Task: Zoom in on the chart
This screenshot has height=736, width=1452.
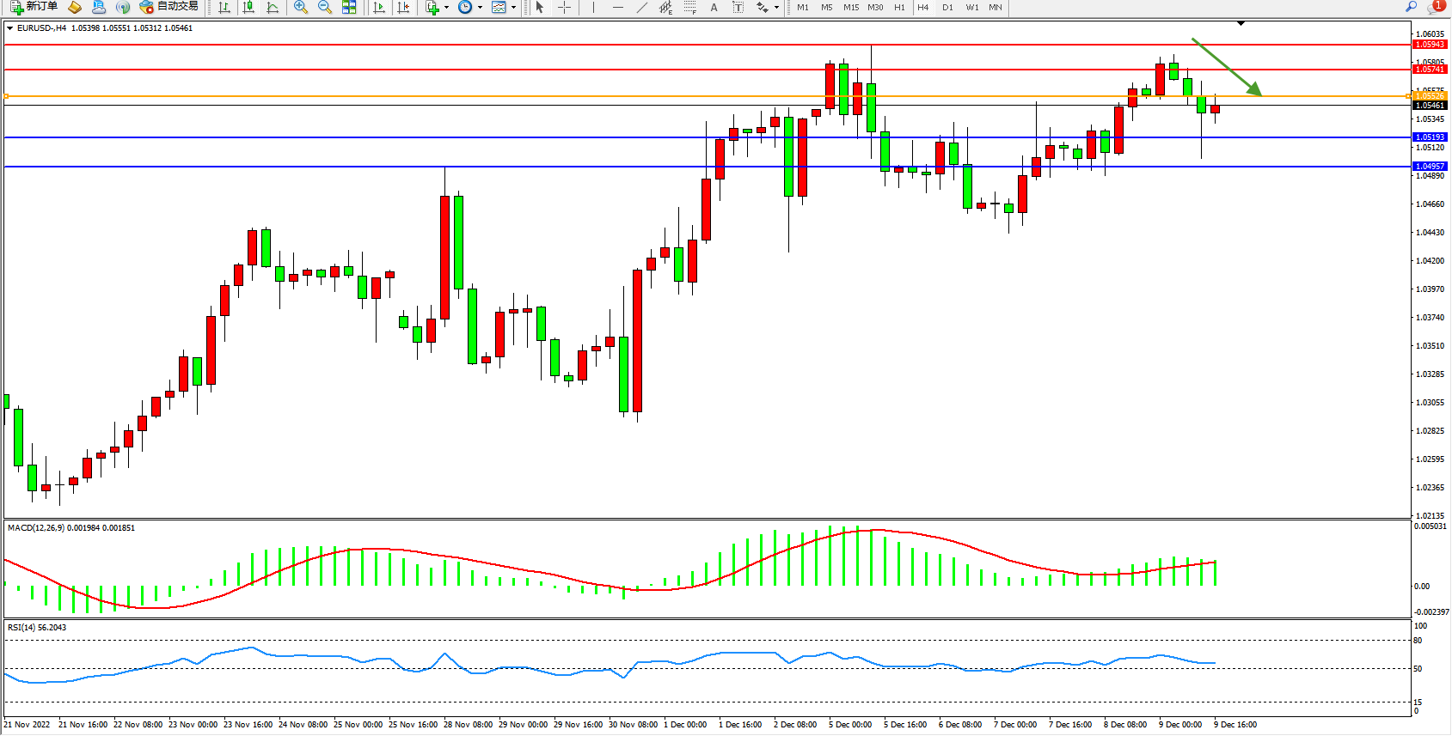Action: (x=301, y=7)
